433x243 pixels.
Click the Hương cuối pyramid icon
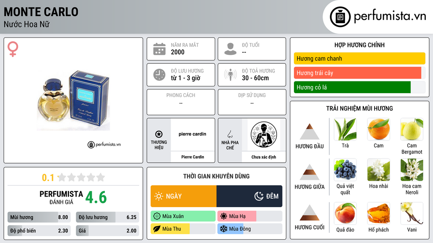(310, 213)
